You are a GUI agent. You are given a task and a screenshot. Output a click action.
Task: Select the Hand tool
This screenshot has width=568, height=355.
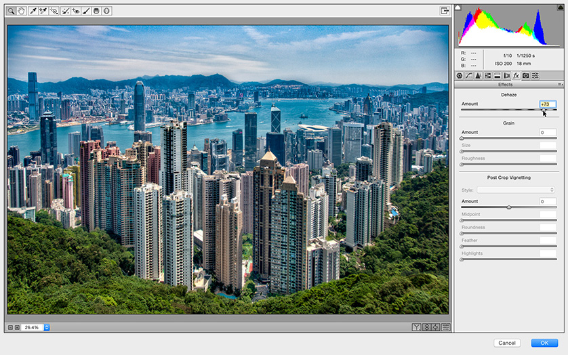[x=22, y=11]
